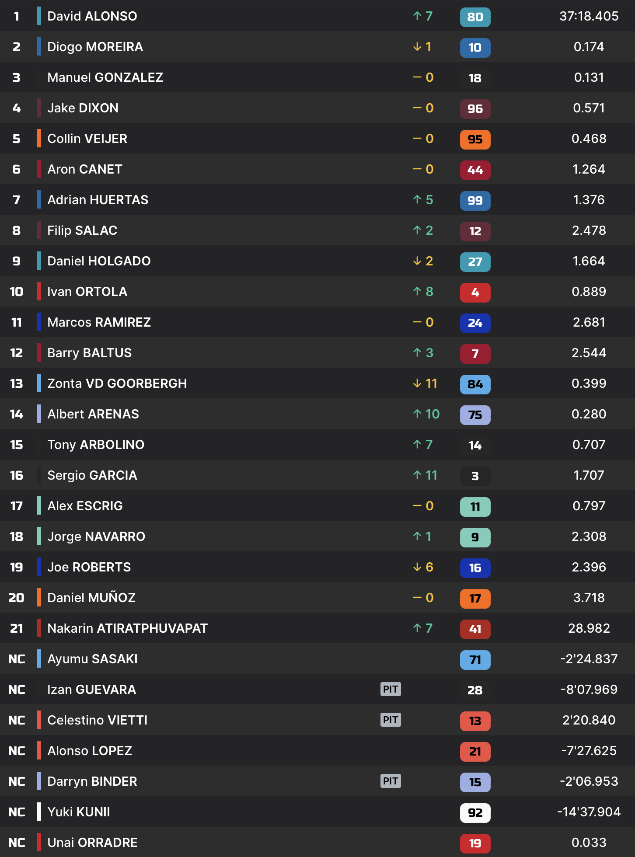Click Diogo Moreira's number 10 badge
The height and width of the screenshot is (857, 635).
point(475,48)
